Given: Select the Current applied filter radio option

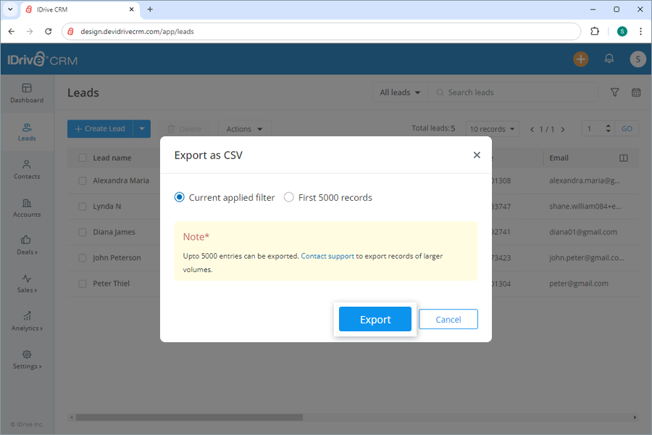Looking at the screenshot, I should pyautogui.click(x=177, y=197).
